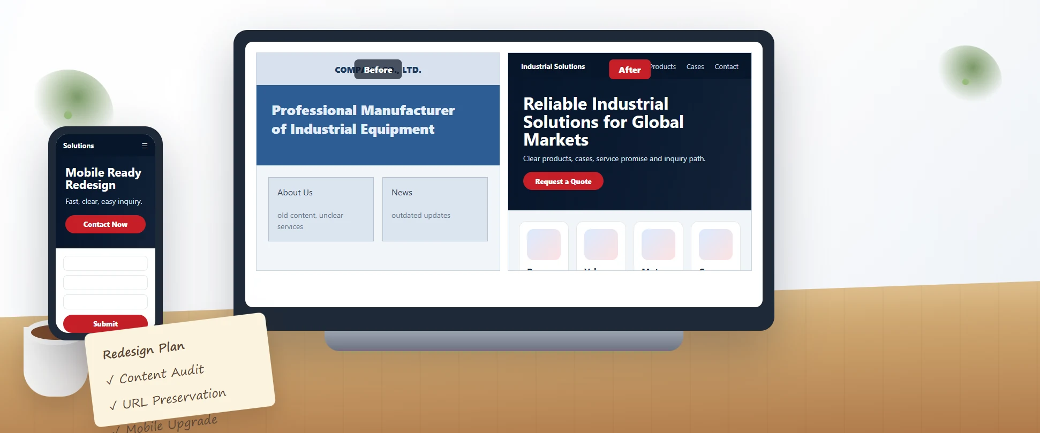Screen dimensions: 1040x433
Task: Click the red After label badge
Action: pyautogui.click(x=630, y=70)
